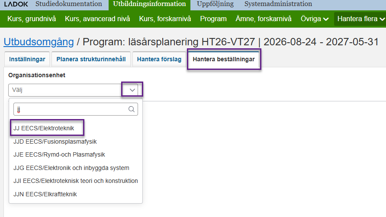Go to Systemadministration tab
The image size is (386, 217).
click(x=278, y=4)
